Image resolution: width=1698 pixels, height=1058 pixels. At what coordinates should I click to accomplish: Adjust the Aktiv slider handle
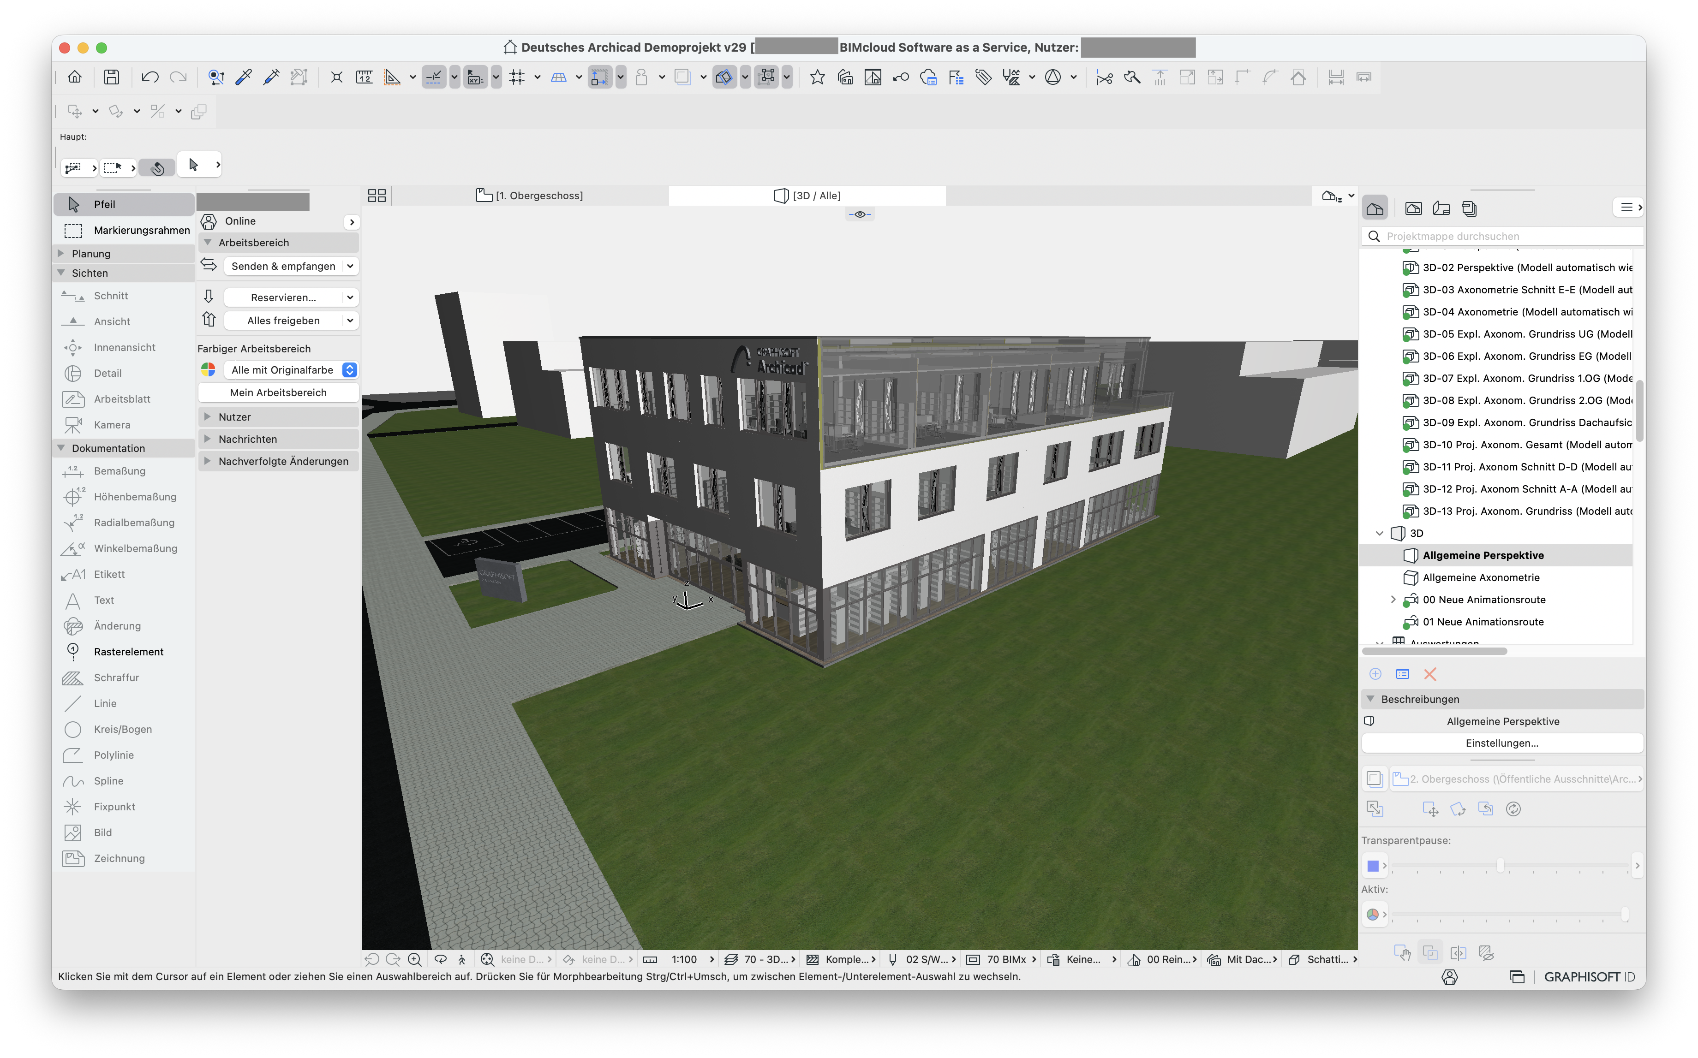tap(1624, 915)
